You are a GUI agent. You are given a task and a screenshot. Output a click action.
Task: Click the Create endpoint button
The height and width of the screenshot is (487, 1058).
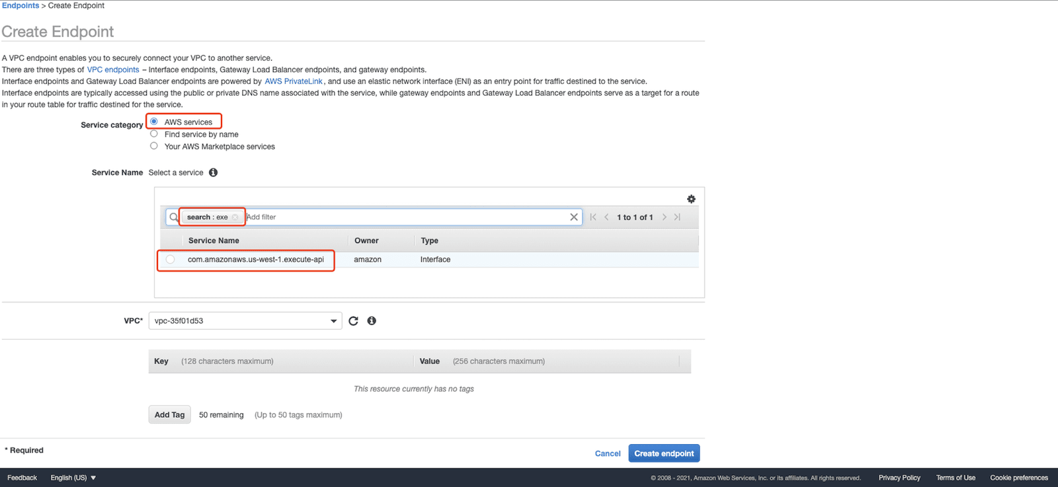click(x=664, y=453)
